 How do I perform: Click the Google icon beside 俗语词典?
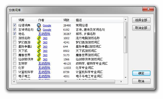pos(39,25)
